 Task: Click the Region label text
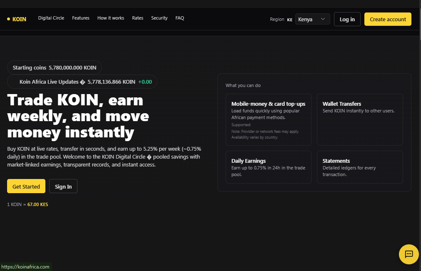pyautogui.click(x=277, y=19)
